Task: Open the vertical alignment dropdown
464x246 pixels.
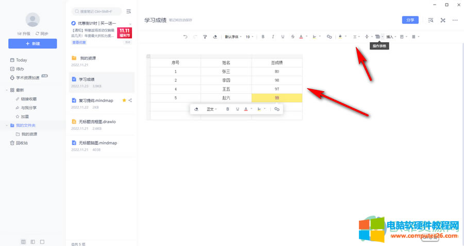Action: (x=368, y=37)
